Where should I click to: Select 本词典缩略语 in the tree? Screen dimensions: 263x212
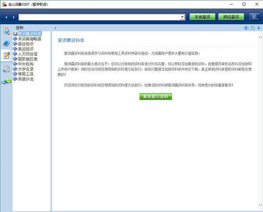[29, 39]
